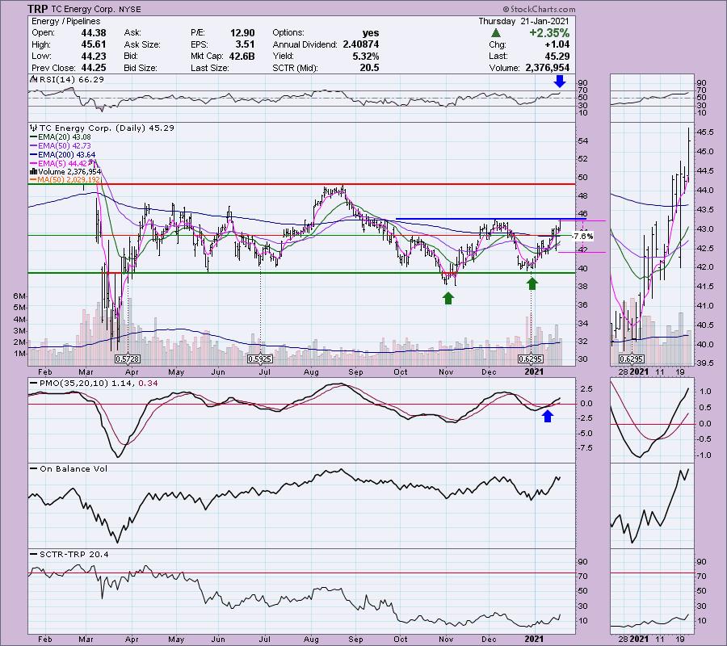This screenshot has width=727, height=646.
Task: Select the Last price 45.29 in header
Action: click(x=557, y=56)
